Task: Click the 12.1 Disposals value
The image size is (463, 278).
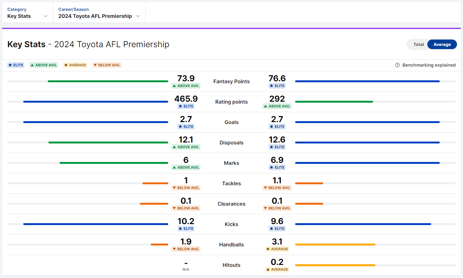Action: point(186,140)
